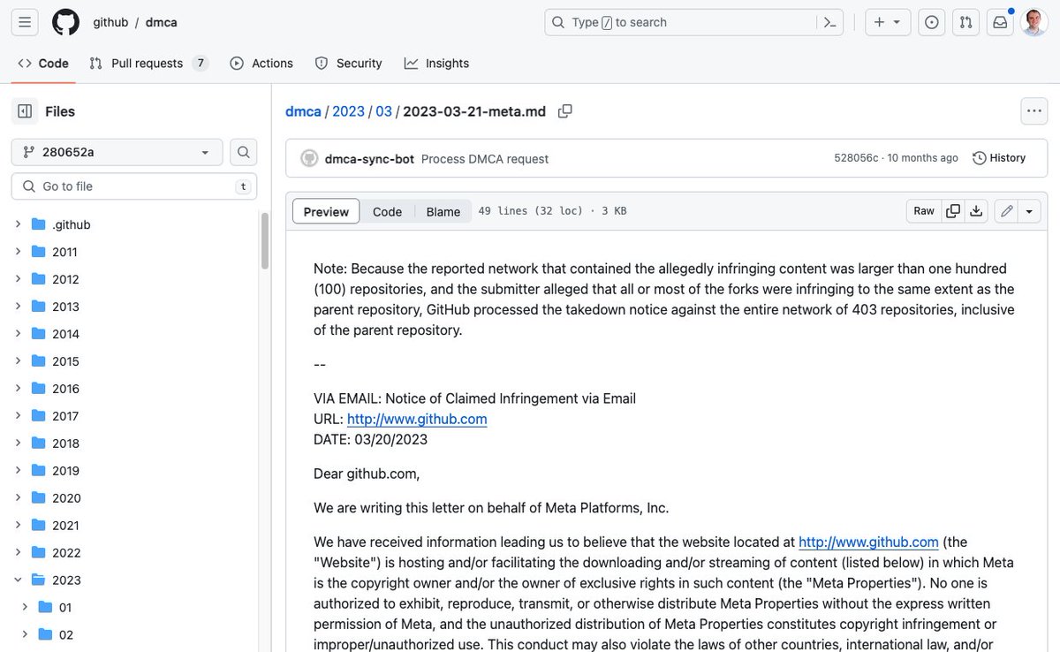Go to the GitHub homepage logo
The width and height of the screenshot is (1060, 652).
pos(65,22)
